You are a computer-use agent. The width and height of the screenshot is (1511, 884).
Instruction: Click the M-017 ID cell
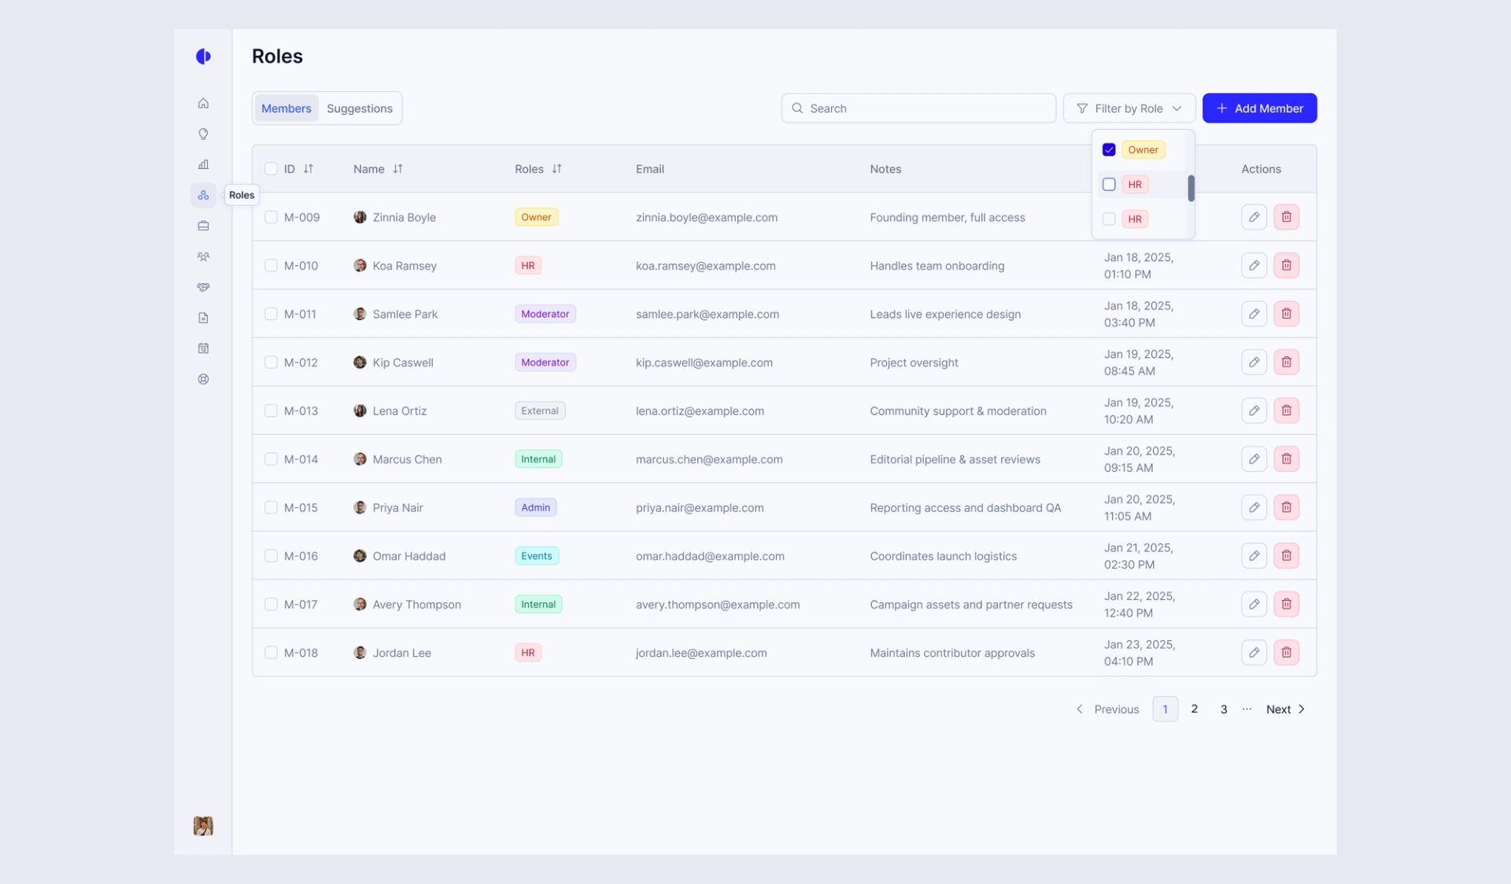pos(301,604)
